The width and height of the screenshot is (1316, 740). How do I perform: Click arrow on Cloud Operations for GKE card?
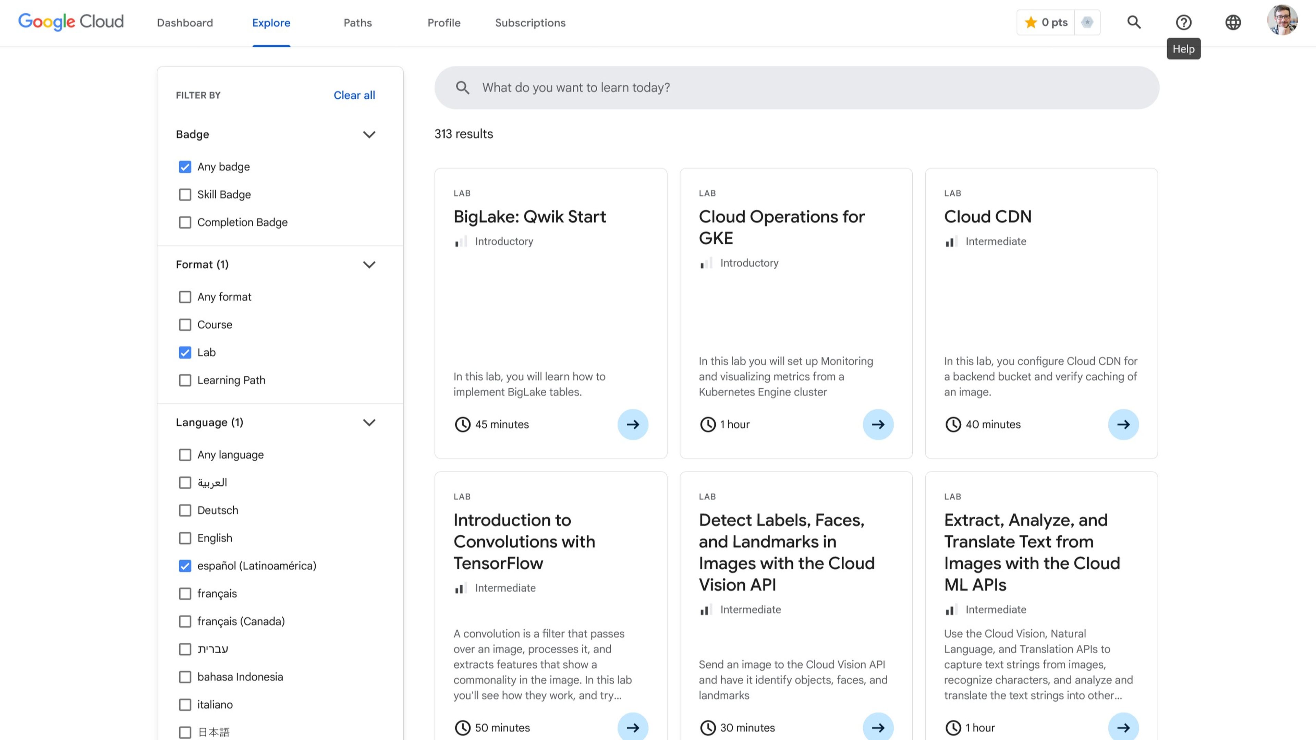(878, 424)
